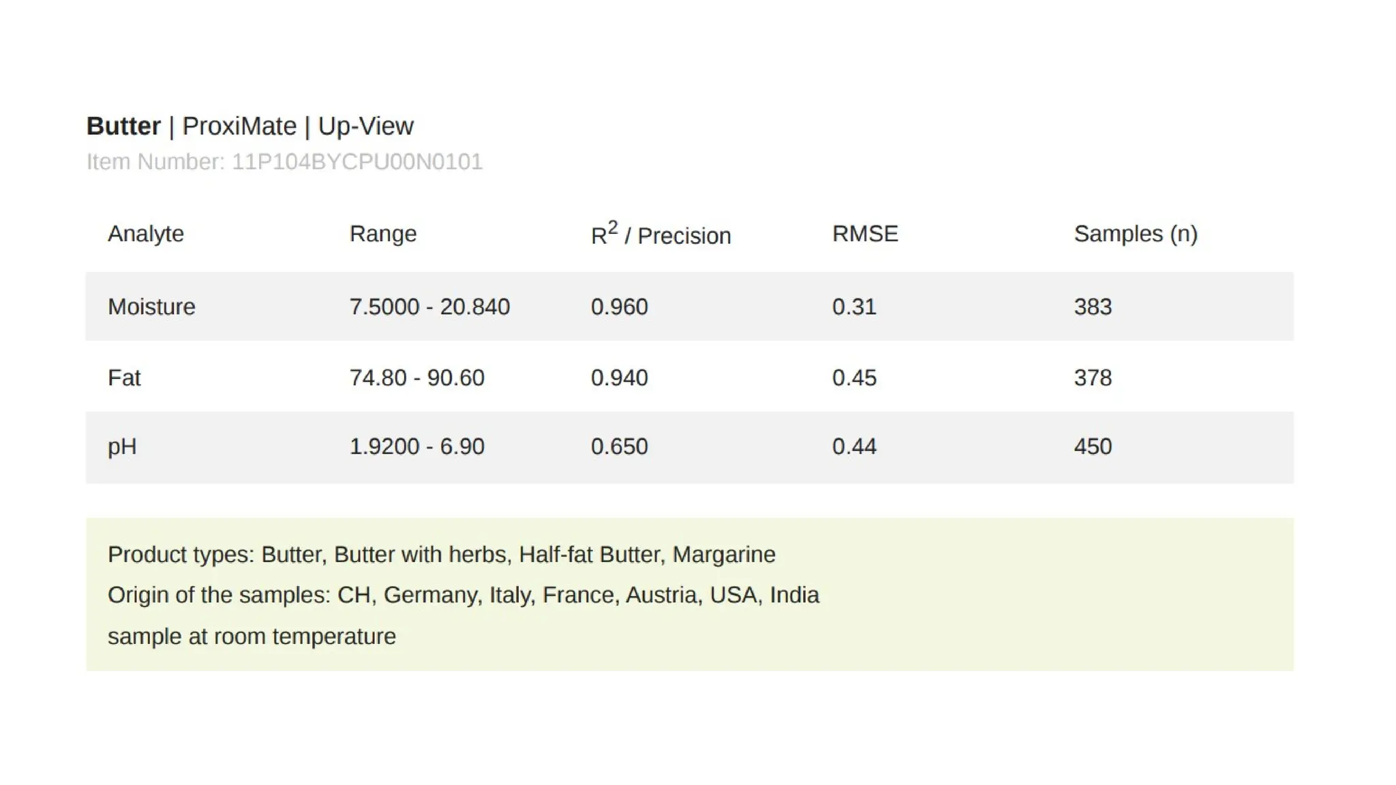Click the pH sample count 450

pos(1093,446)
